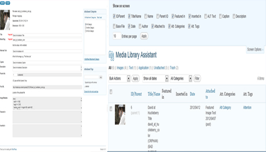Click the Alternate Text input field
Image resolution: width=266 pixels, height=152 pixels.
tap(47, 51)
